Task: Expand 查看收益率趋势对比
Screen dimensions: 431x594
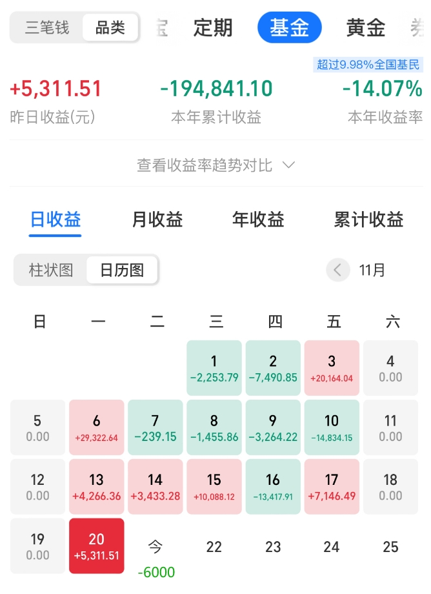Action: [215, 165]
